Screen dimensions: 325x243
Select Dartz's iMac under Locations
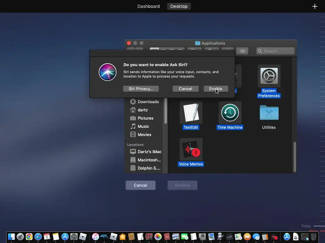tap(145, 152)
